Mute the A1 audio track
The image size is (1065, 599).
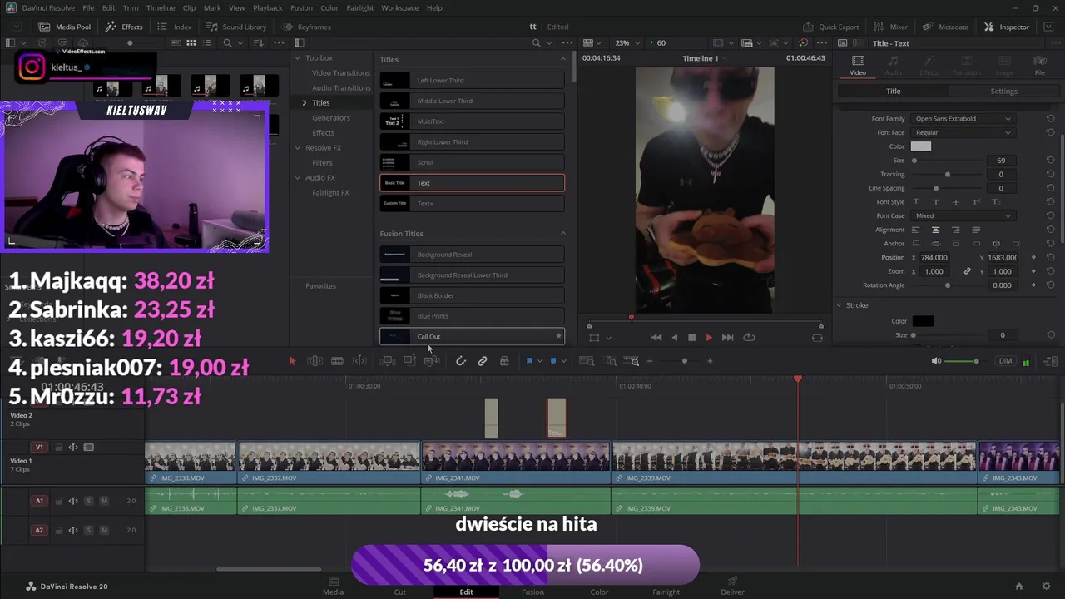(104, 501)
